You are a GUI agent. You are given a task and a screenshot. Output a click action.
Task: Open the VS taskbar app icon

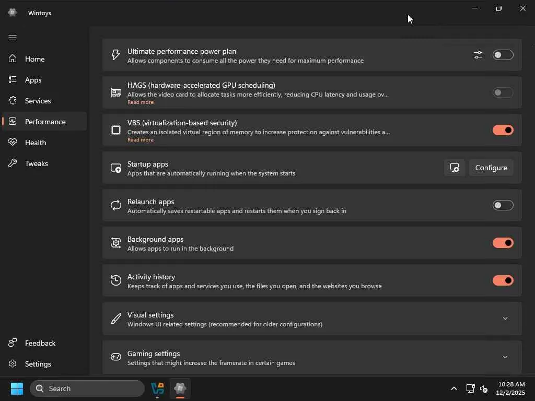point(157,388)
